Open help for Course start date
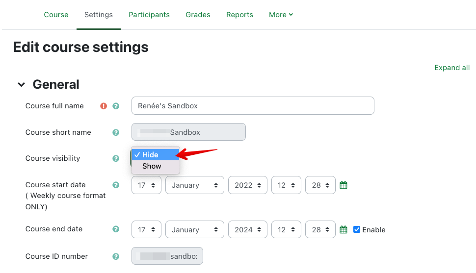The width and height of the screenshot is (476, 273). 116,185
